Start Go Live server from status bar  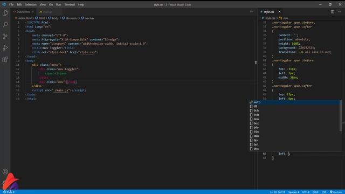point(336,192)
